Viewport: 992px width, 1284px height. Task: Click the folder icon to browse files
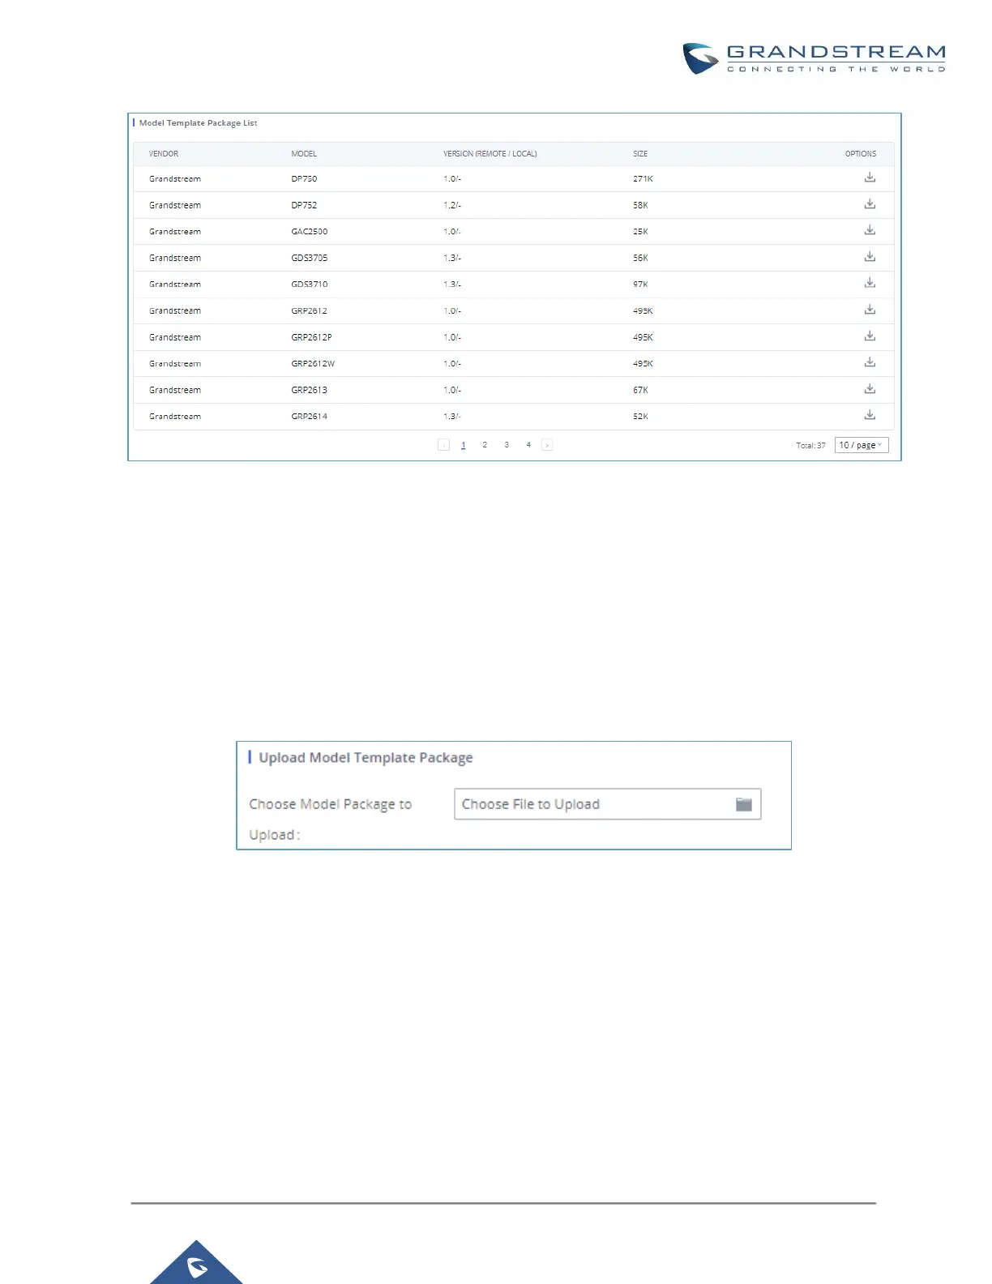[x=743, y=804]
